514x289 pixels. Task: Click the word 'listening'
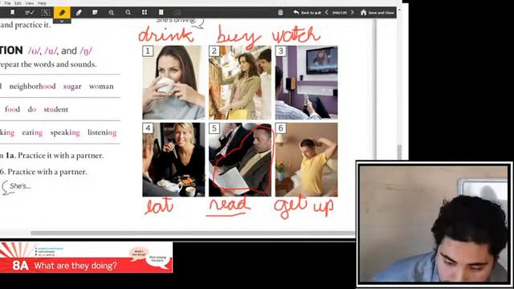coord(102,132)
